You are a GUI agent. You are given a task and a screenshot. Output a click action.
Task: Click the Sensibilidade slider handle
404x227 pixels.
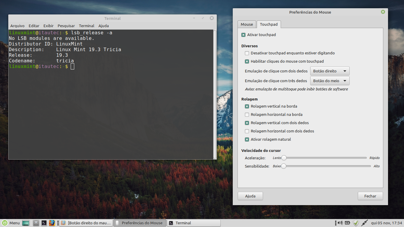284,166
